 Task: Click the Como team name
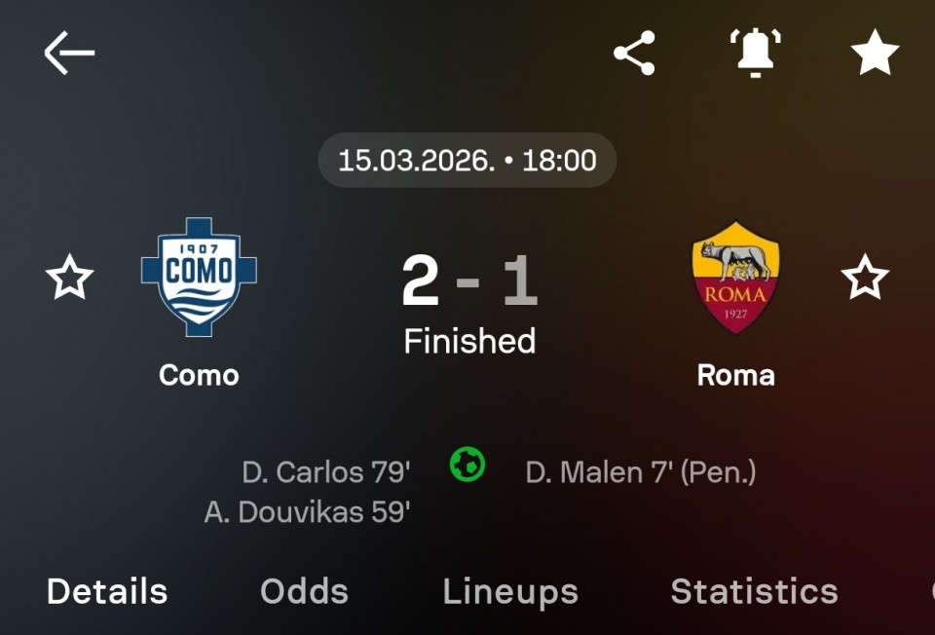click(199, 375)
